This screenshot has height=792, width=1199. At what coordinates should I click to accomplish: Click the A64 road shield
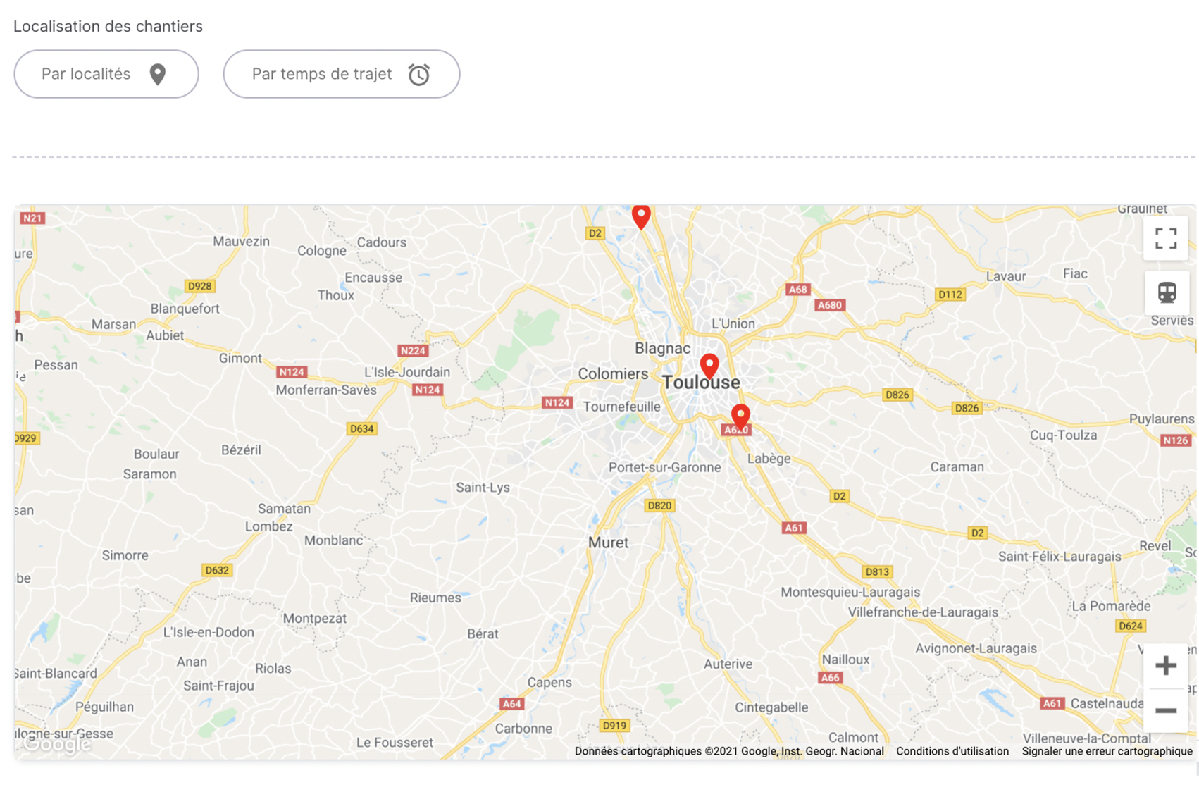tap(511, 704)
